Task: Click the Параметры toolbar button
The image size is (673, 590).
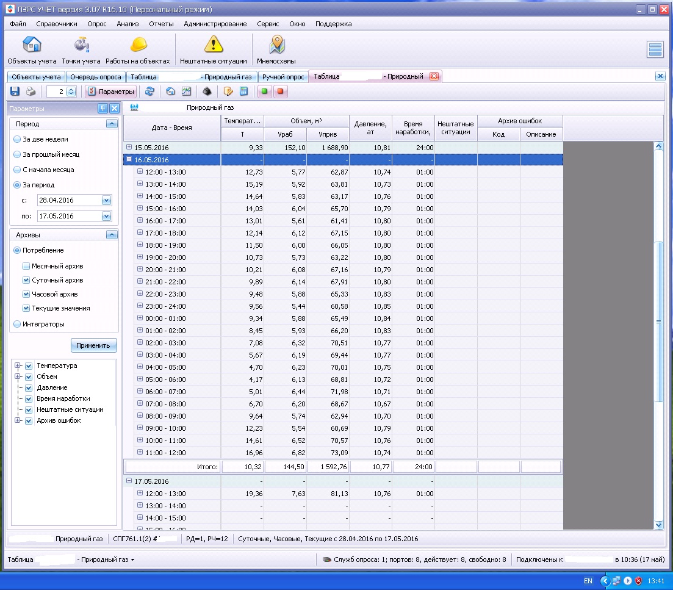Action: [111, 92]
